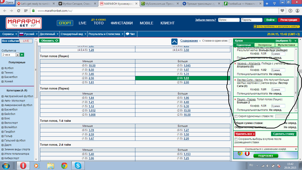Remove the Чезена - Аталанта selection with red x
302x170 pixels.
coord(235,63)
